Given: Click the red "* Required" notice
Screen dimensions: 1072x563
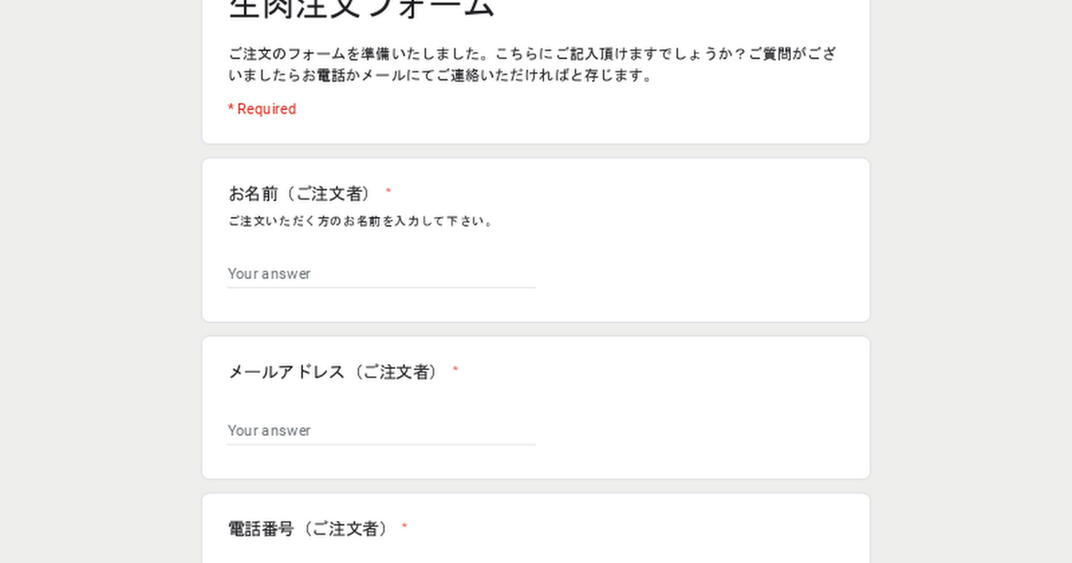Looking at the screenshot, I should 262,109.
